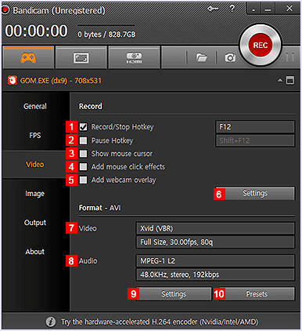This screenshot has height=331, width=302.
Task: Click the Format - AVI heading
Action: coord(100,208)
